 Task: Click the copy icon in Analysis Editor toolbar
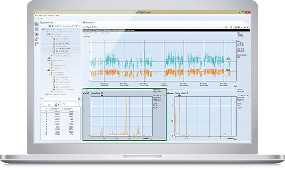click(x=226, y=27)
